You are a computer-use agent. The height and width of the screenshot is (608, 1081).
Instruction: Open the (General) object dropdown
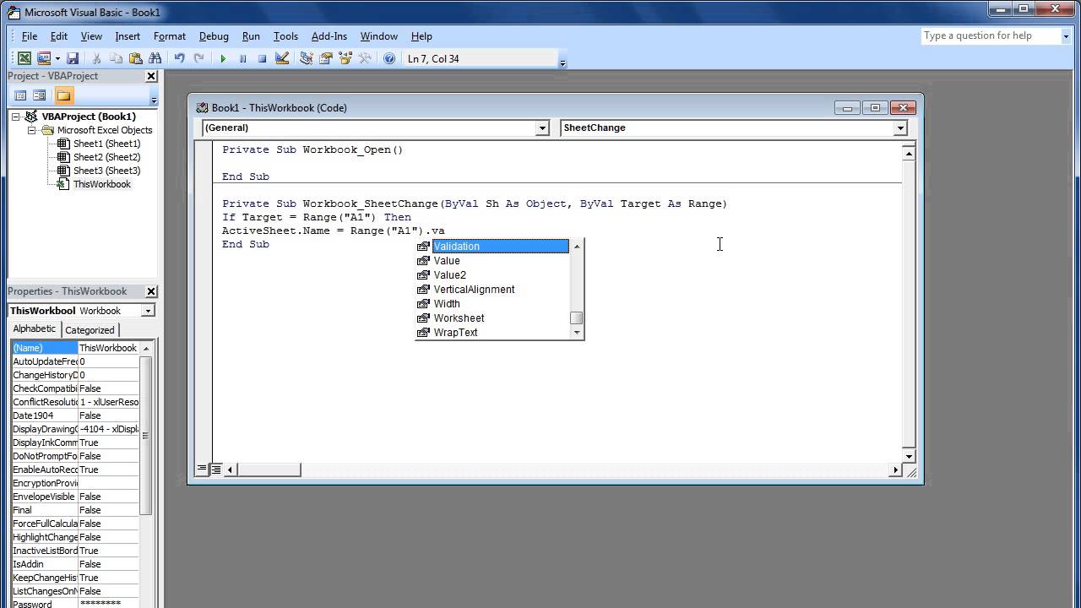point(542,128)
